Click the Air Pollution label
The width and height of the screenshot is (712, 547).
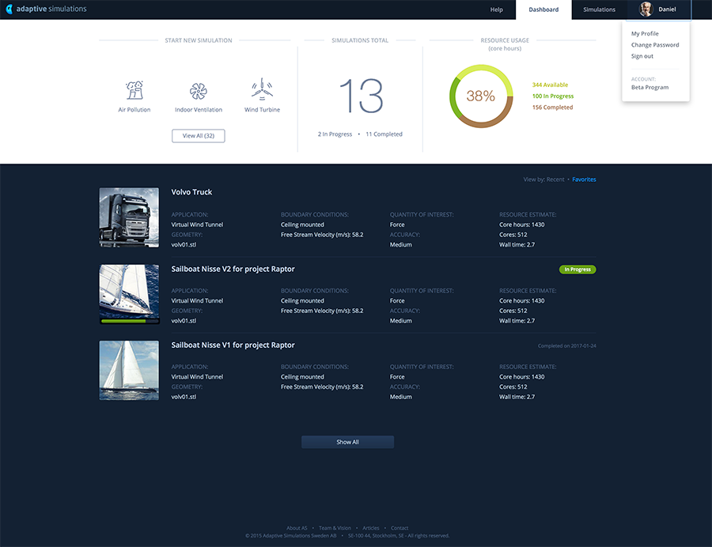(x=134, y=110)
